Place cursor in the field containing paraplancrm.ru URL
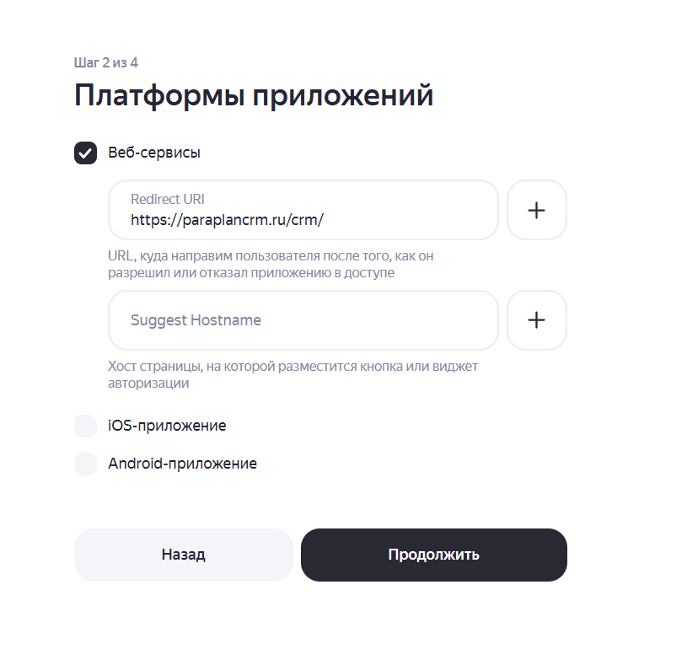Viewport: 687px width, 649px height. (303, 217)
